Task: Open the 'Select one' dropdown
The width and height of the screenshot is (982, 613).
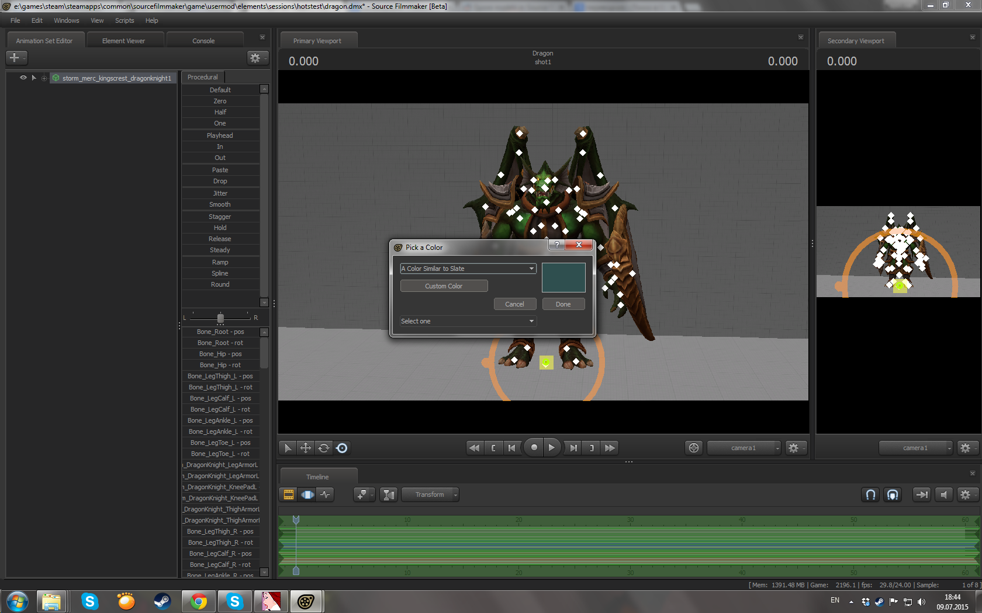Action: [x=468, y=321]
